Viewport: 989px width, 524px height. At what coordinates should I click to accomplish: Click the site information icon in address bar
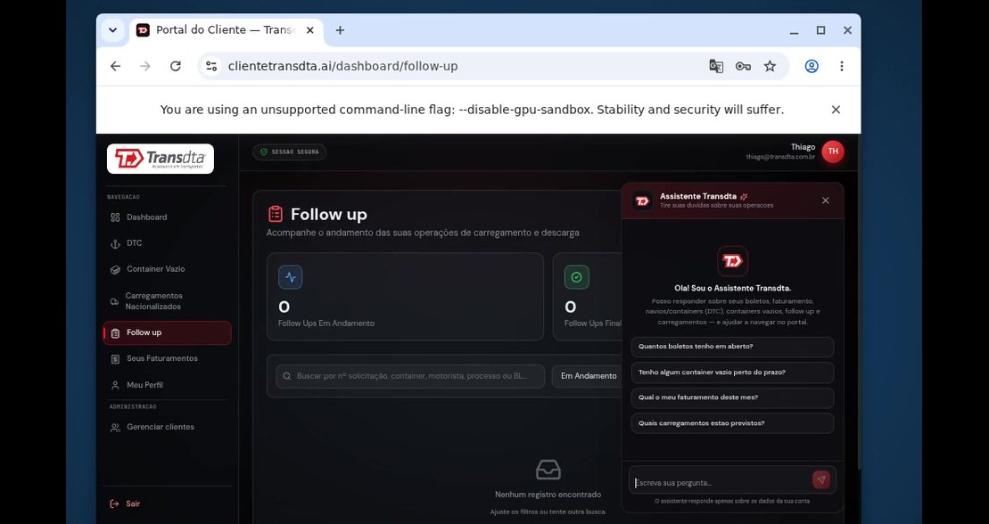[212, 66]
